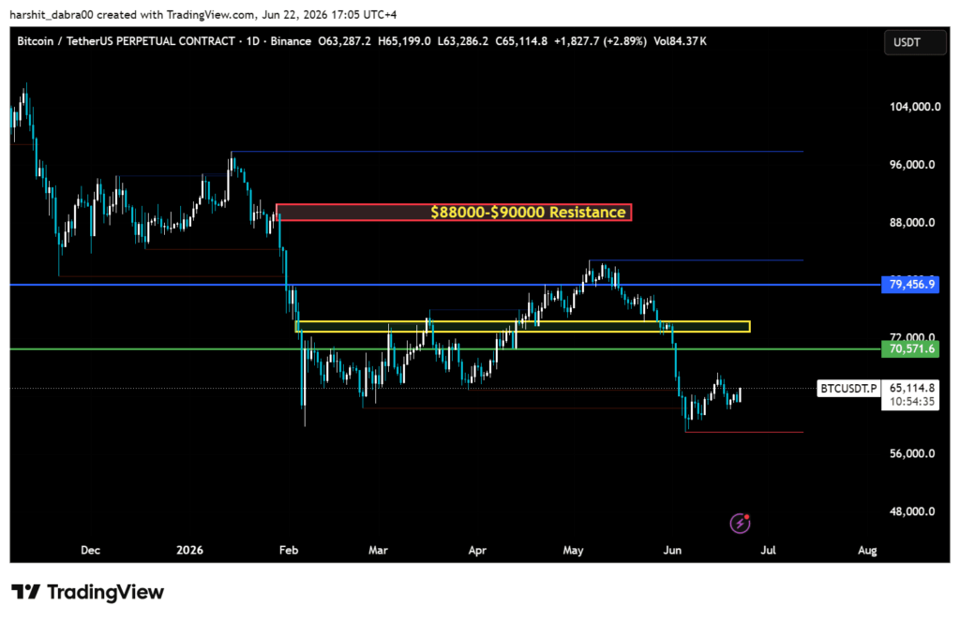Click the Jun label on time axis
Viewport: 960px width, 621px height.
coord(672,550)
